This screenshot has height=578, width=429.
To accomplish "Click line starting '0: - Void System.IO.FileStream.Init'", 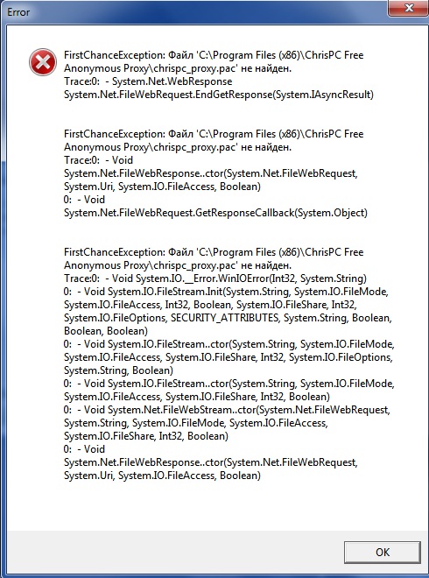I will click(x=226, y=292).
